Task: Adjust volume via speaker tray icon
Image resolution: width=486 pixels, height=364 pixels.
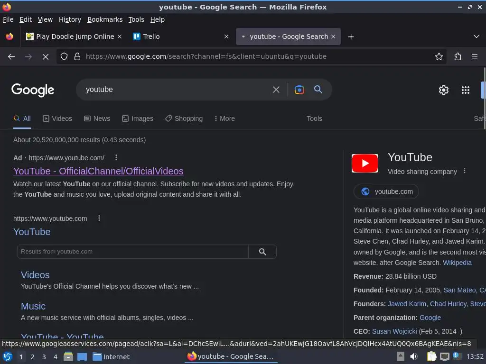Action: (414, 356)
